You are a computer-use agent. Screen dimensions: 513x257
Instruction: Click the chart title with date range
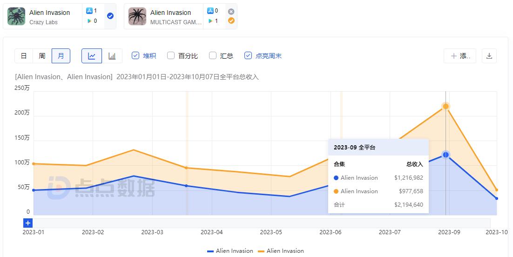(x=137, y=77)
